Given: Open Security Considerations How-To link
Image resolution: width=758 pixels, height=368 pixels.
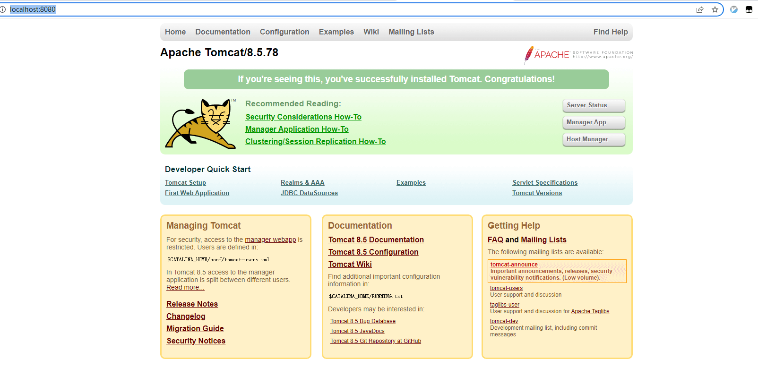Looking at the screenshot, I should 303,117.
